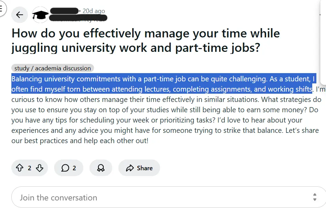Click the "Let's share our best practices" sentence
Screen dimensions: 326x208
tap(79, 140)
